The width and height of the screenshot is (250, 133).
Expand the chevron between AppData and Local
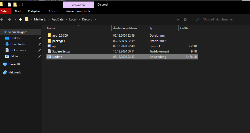66,19
